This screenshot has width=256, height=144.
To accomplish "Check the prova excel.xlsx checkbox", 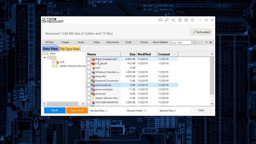I will click(x=88, y=85).
